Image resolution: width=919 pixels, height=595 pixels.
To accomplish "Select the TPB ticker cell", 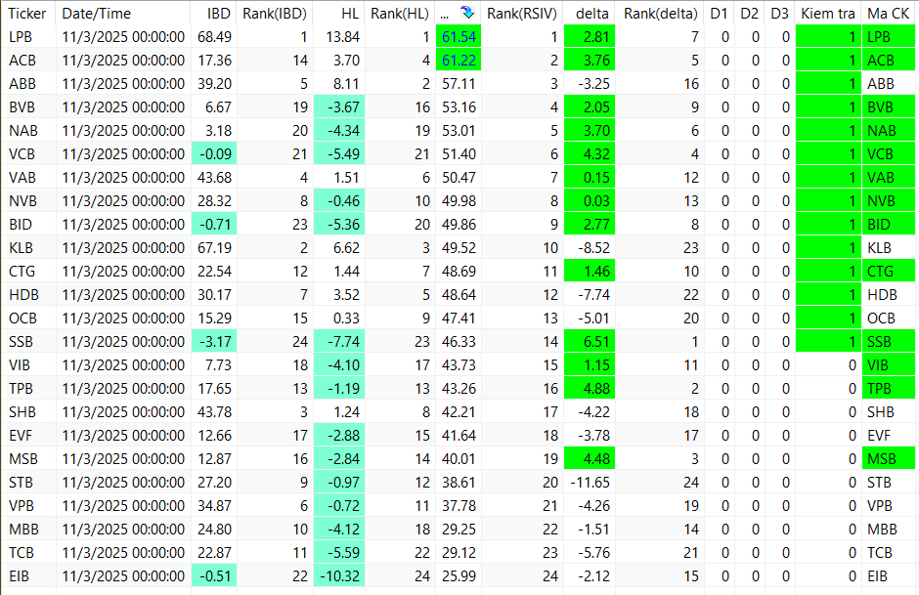I will 28,388.
